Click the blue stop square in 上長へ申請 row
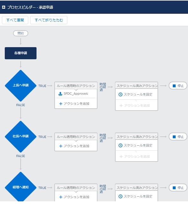188x209 pixels. [x=174, y=86]
